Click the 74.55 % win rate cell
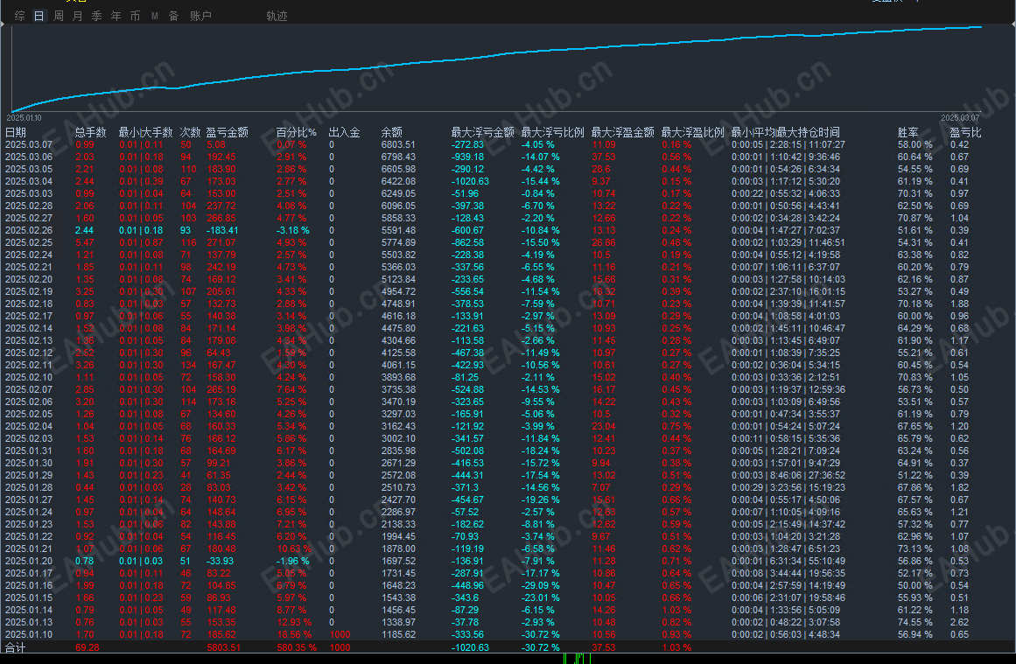The image size is (1016, 664). 914,623
